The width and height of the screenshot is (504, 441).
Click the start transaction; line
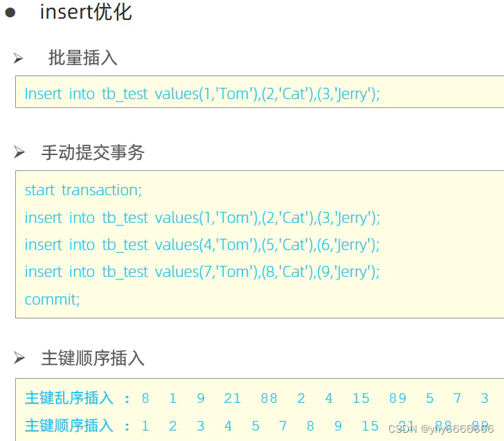point(83,190)
